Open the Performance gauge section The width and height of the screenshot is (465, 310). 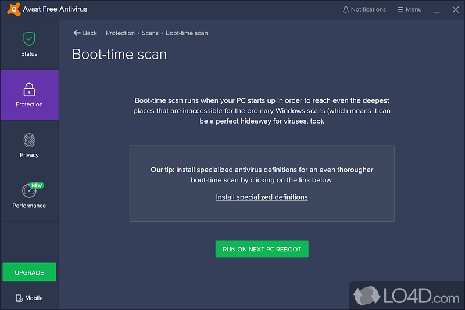[x=30, y=196]
